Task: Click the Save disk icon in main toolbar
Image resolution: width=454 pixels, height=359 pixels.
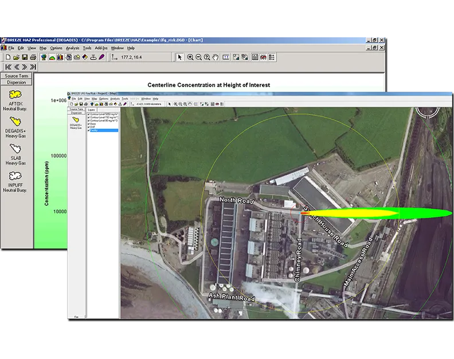Action: pyautogui.click(x=25, y=57)
